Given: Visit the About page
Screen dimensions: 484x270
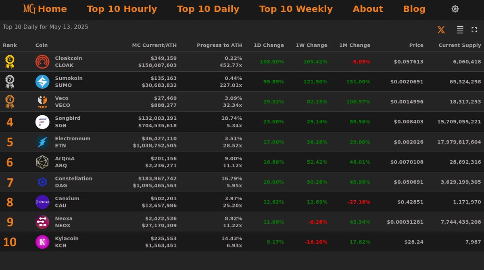Looking at the screenshot, I should click(367, 8).
